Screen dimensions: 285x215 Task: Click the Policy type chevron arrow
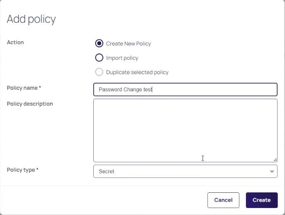pos(272,171)
